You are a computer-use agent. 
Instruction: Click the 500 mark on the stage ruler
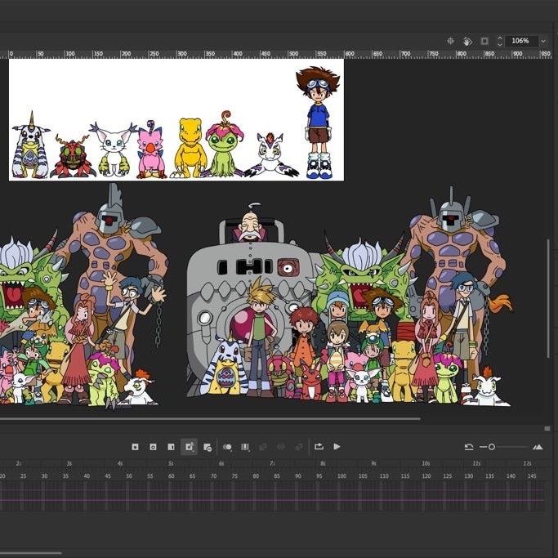click(293, 54)
